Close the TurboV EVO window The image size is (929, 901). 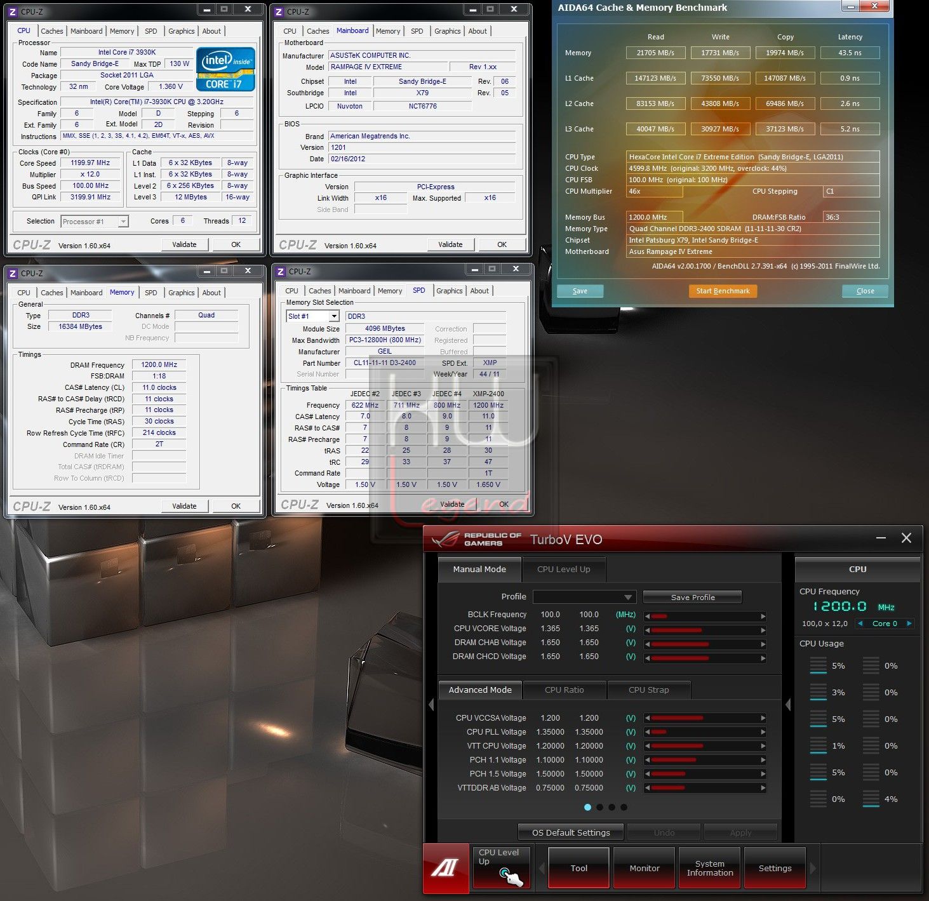(906, 538)
